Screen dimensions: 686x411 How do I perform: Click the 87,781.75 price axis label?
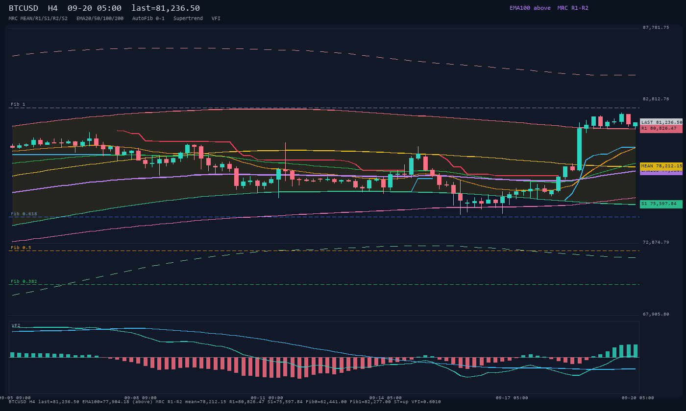pos(656,27)
